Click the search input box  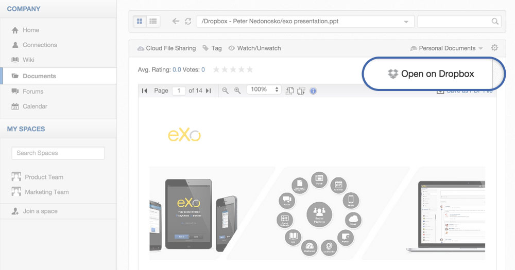point(459,21)
